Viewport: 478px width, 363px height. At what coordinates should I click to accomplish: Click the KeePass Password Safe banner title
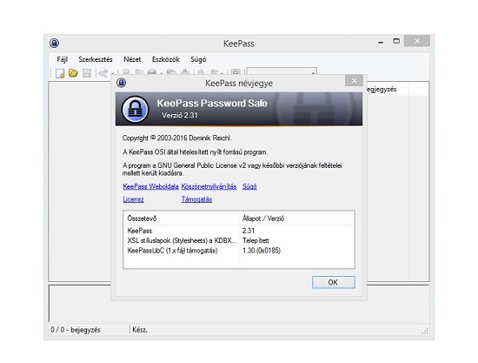212,104
